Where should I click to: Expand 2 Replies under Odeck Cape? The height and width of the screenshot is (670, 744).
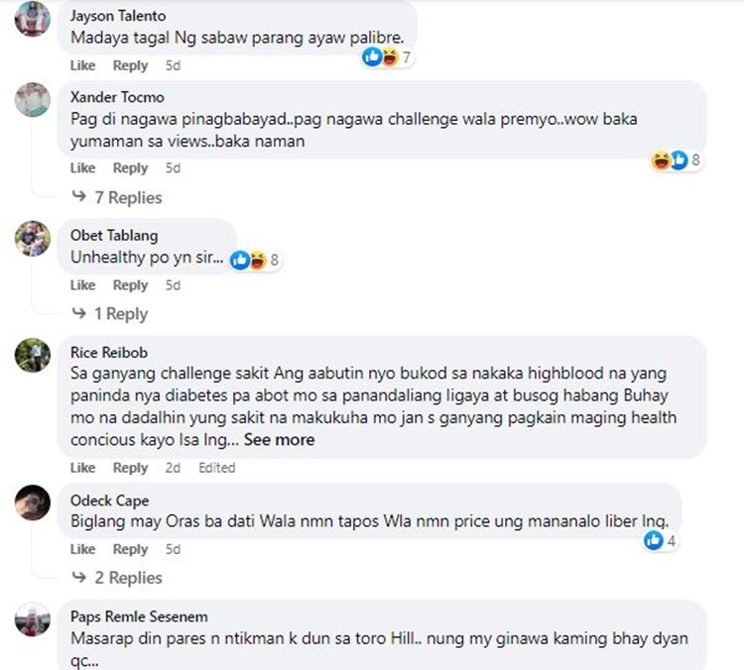pyautogui.click(x=117, y=578)
